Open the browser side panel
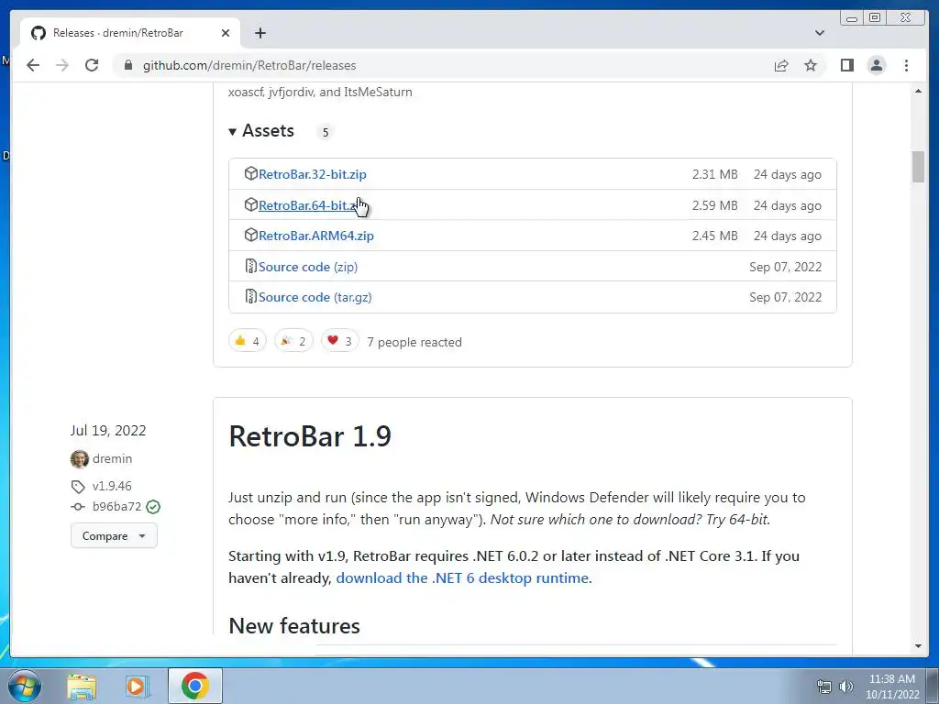939x704 pixels. (x=846, y=65)
